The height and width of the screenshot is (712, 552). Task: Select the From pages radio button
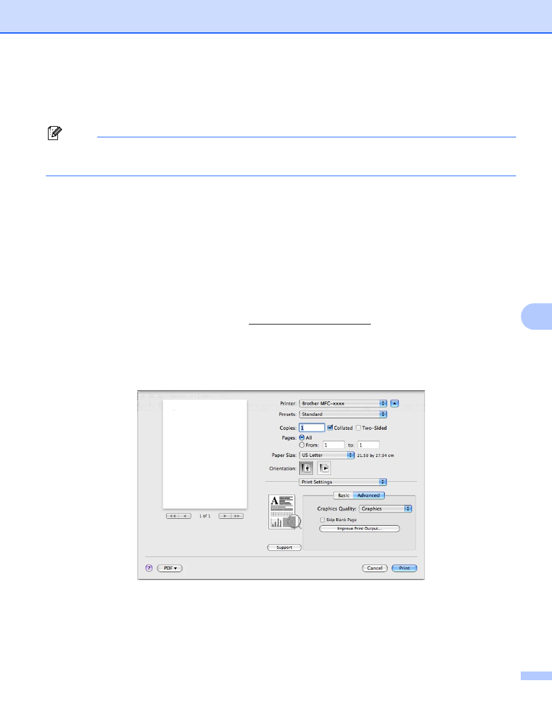click(302, 445)
